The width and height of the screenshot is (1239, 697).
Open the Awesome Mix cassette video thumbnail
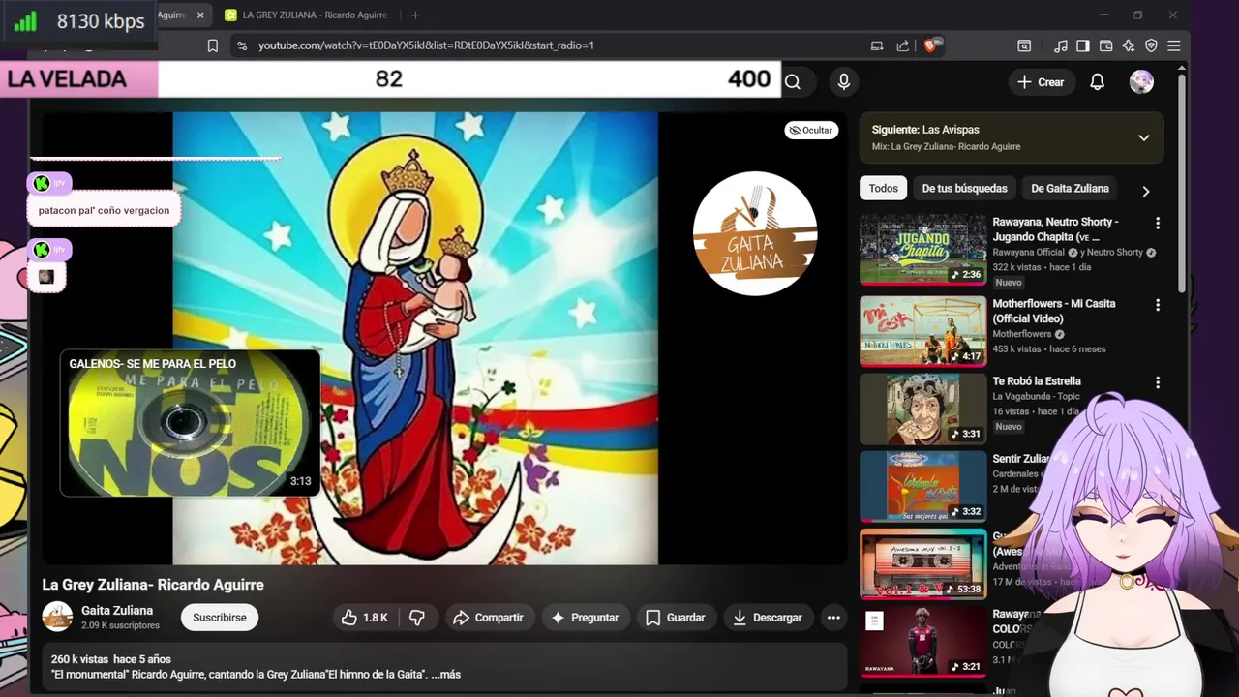tap(922, 563)
